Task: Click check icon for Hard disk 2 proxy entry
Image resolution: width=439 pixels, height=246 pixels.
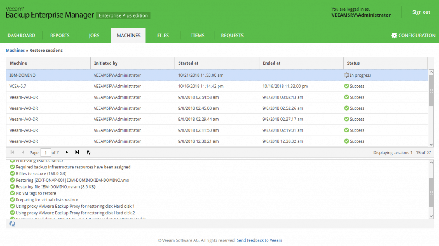Action: click(x=12, y=213)
